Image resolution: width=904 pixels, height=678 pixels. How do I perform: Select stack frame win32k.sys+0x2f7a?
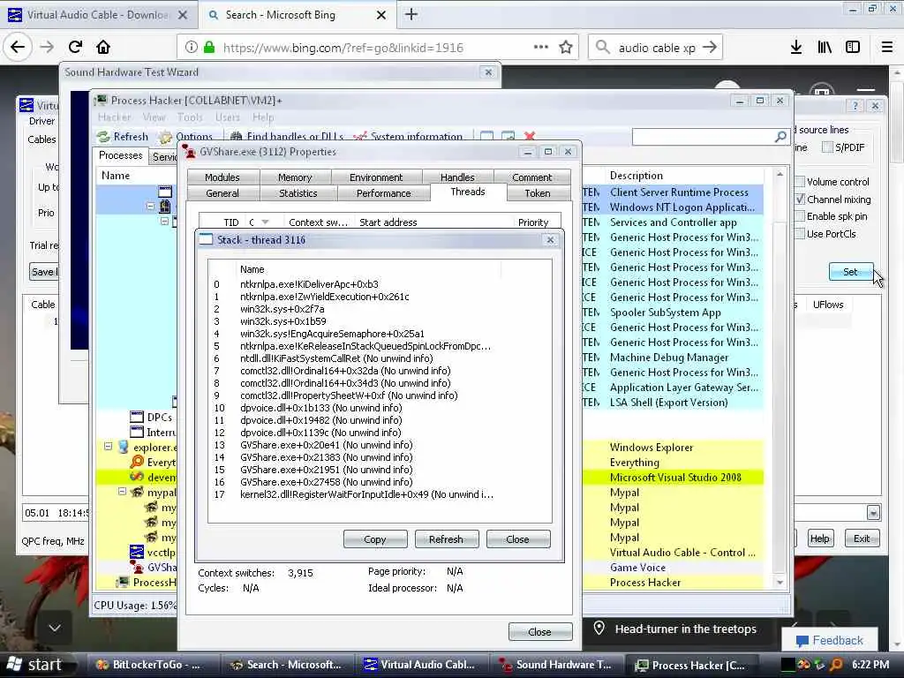pyautogui.click(x=282, y=309)
